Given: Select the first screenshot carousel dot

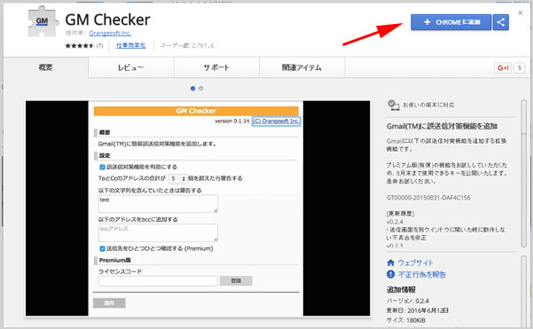Looking at the screenshot, I should 192,89.
